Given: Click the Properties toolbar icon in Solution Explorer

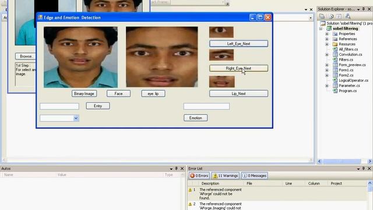Looking at the screenshot, I should tap(322, 16).
